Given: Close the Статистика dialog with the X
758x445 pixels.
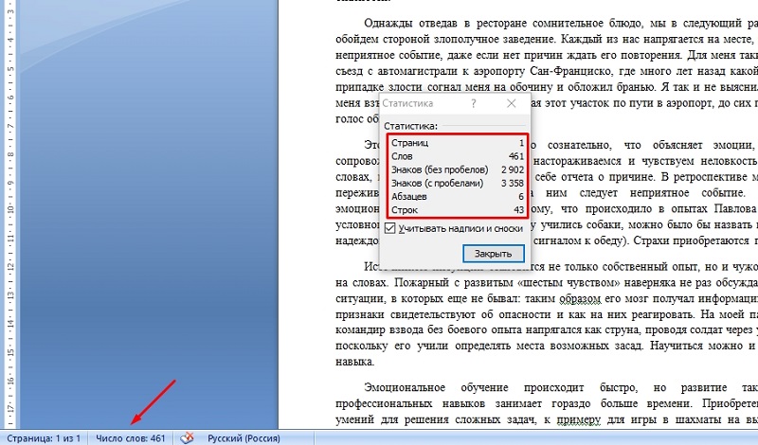Looking at the screenshot, I should coord(512,102).
